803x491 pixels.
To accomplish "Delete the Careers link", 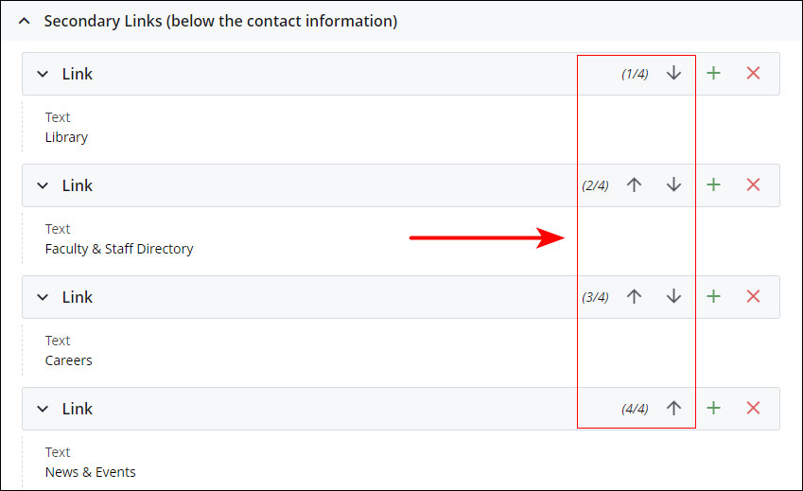I will (x=753, y=296).
